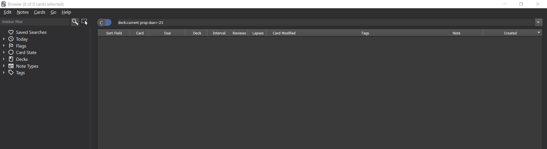Sort by the Interval column header
This screenshot has height=149, width=547.
219,33
